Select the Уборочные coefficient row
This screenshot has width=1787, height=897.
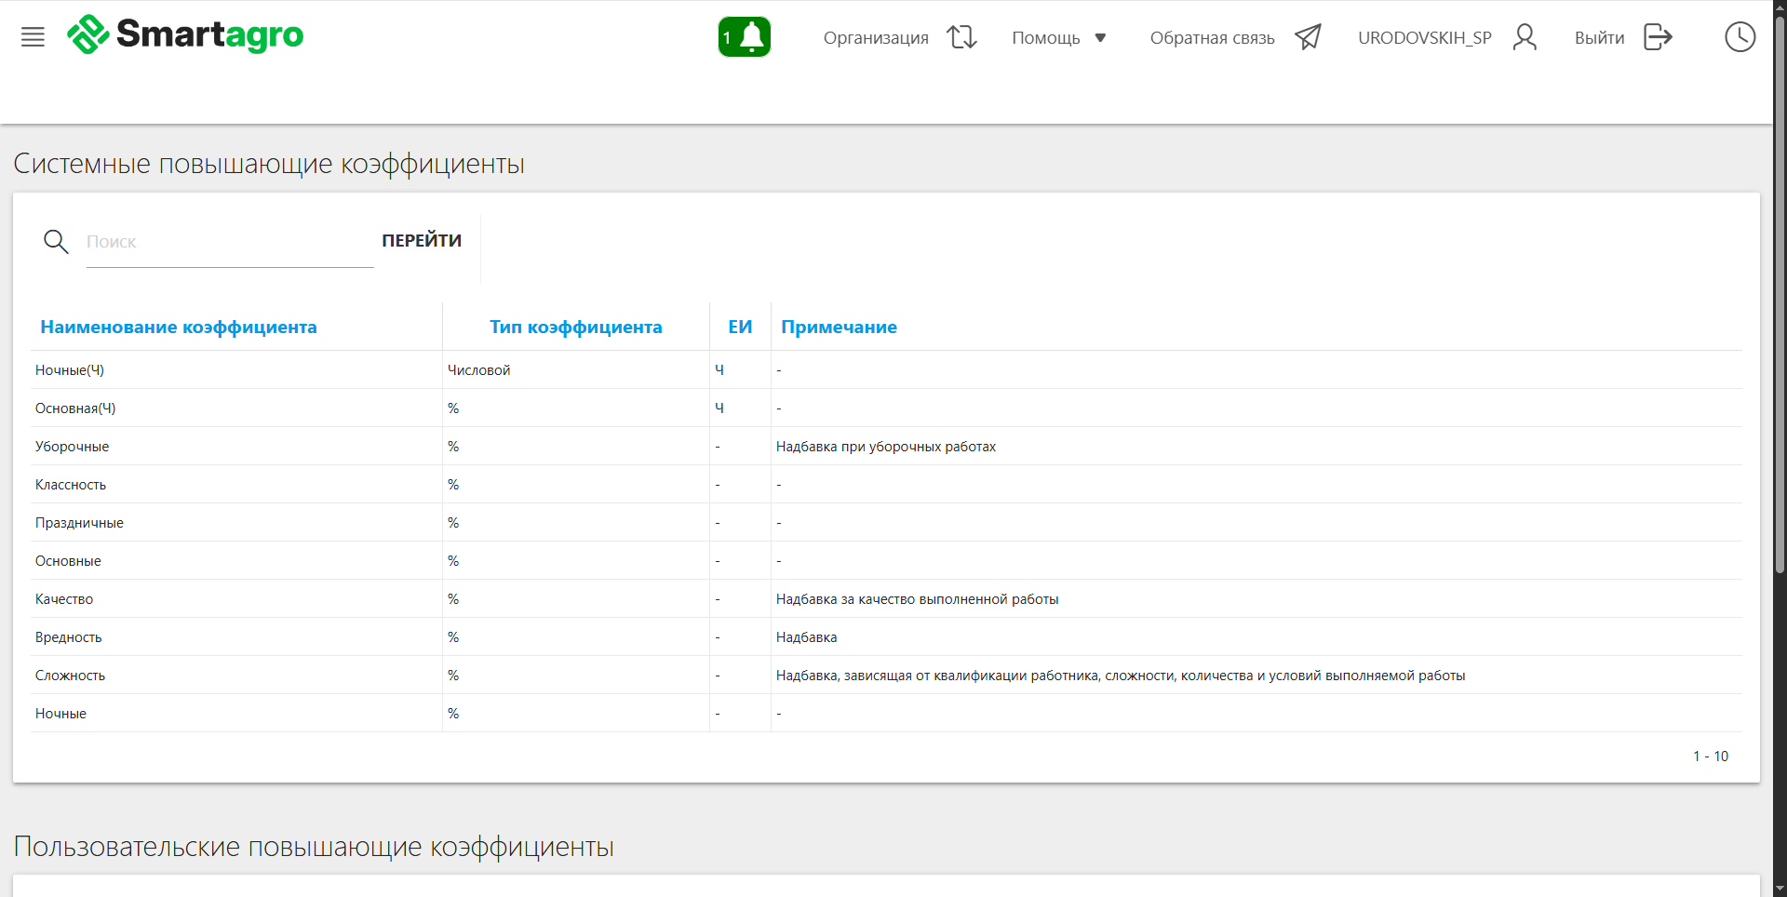pyautogui.click(x=73, y=447)
